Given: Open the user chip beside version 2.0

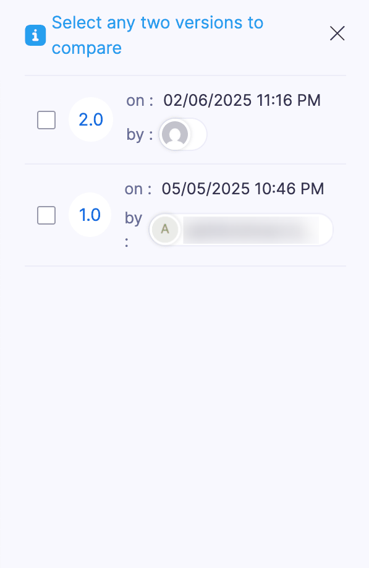Looking at the screenshot, I should click(182, 134).
